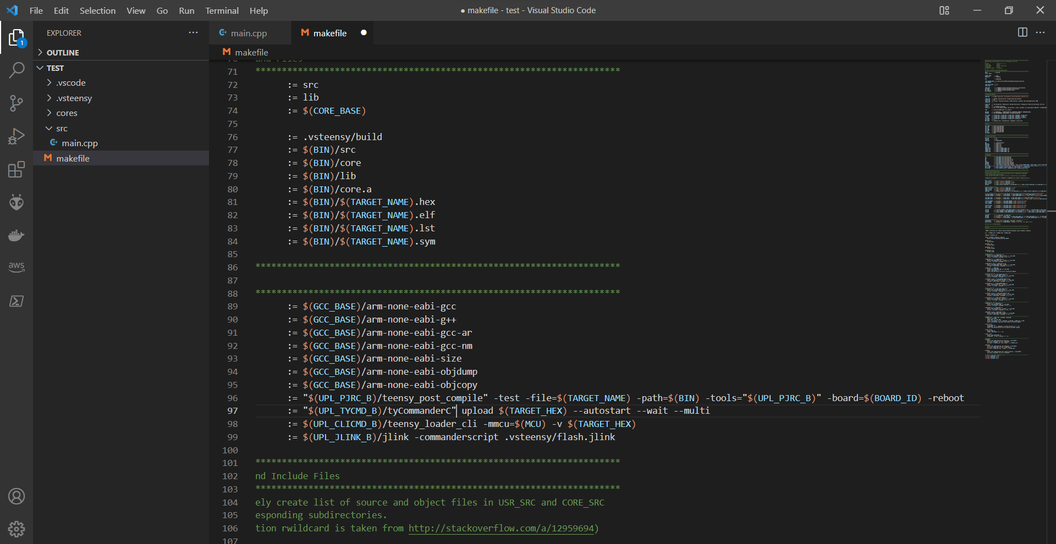Split the editor using the top-right icon
The width and height of the screenshot is (1056, 544).
point(1022,32)
